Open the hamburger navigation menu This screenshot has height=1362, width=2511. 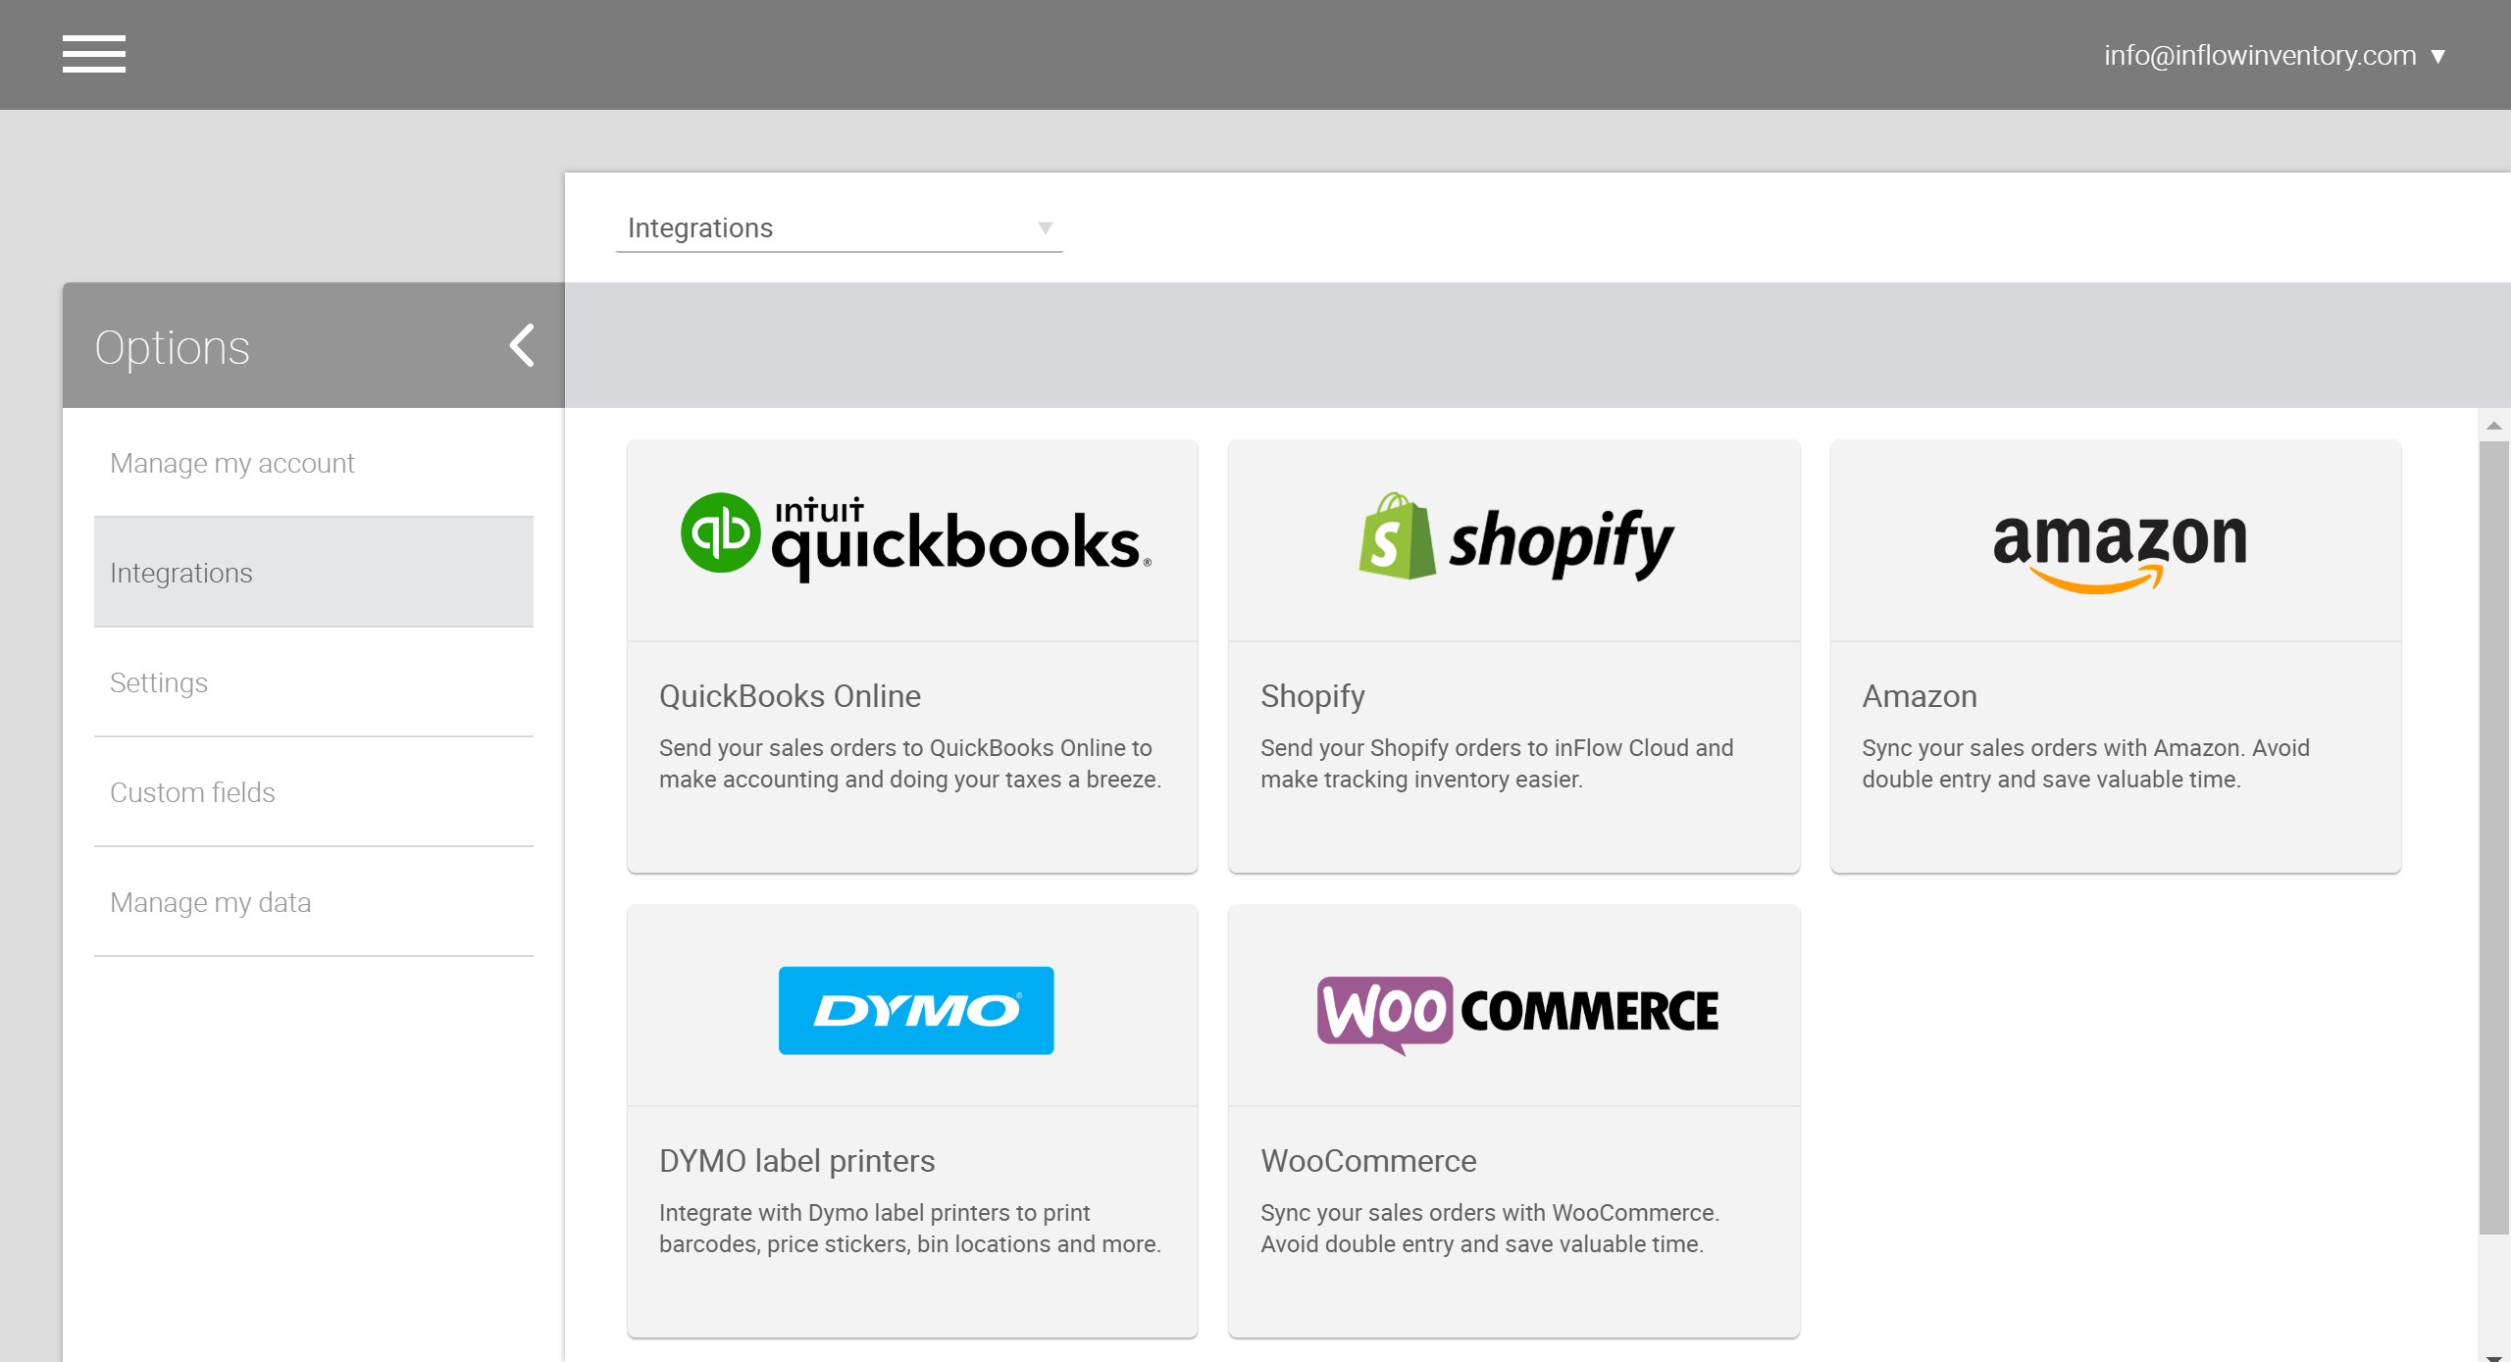94,55
